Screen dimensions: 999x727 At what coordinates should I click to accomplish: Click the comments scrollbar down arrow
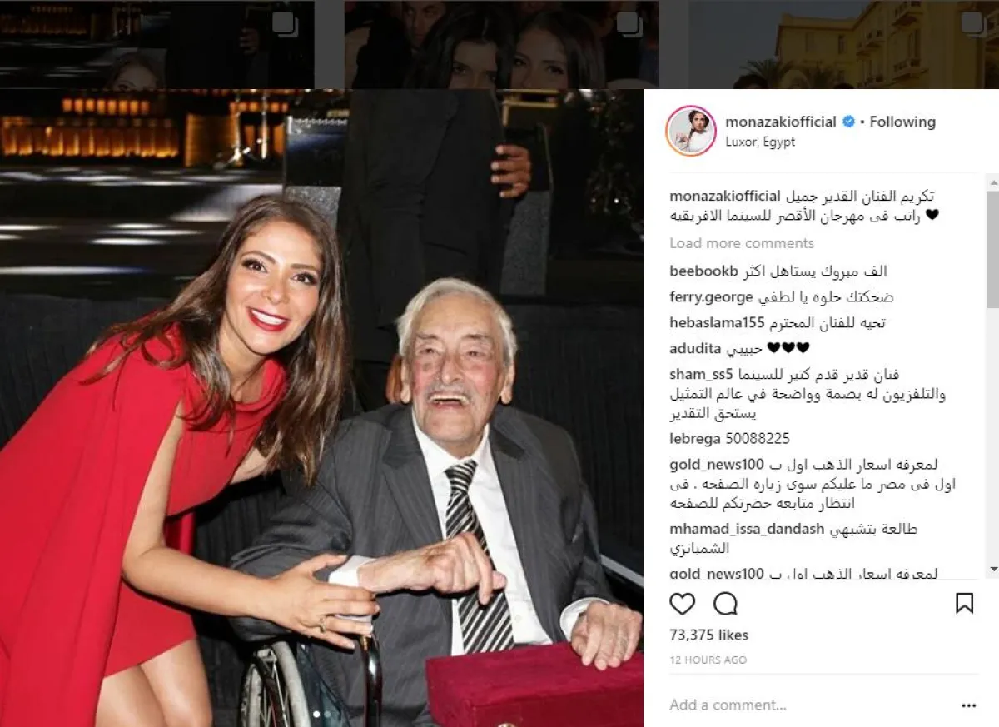coord(992,569)
